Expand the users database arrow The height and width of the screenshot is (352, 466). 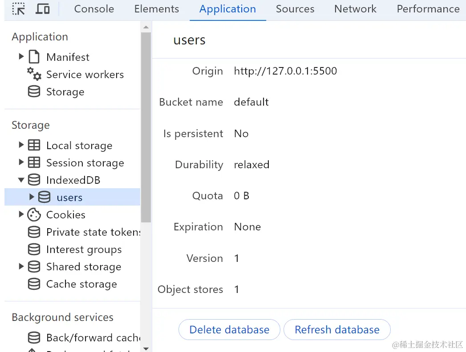pyautogui.click(x=32, y=197)
